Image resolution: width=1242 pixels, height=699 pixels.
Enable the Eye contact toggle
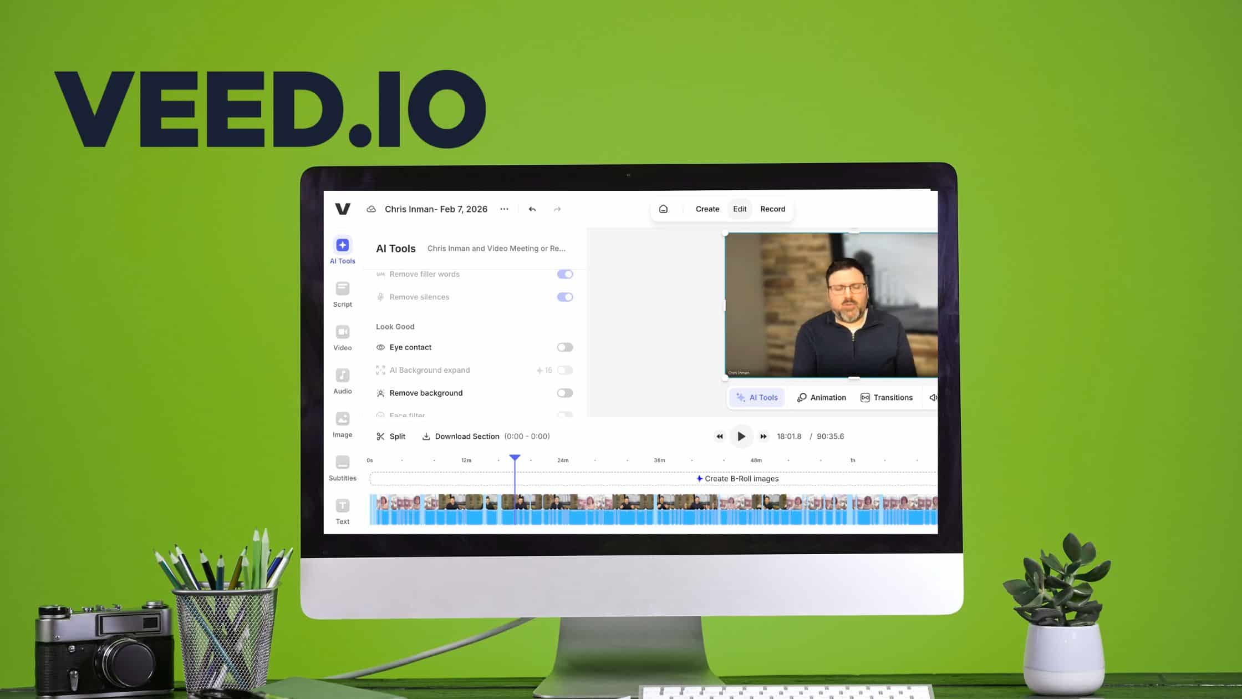tap(565, 347)
